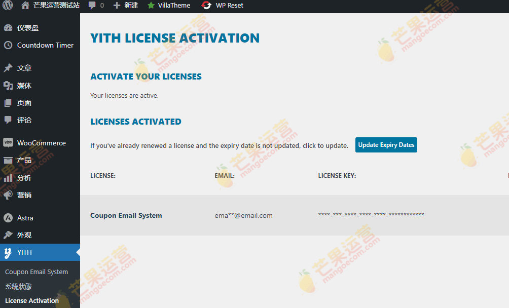
Task: Click the 外观 paintbrush icon
Action: 8,235
